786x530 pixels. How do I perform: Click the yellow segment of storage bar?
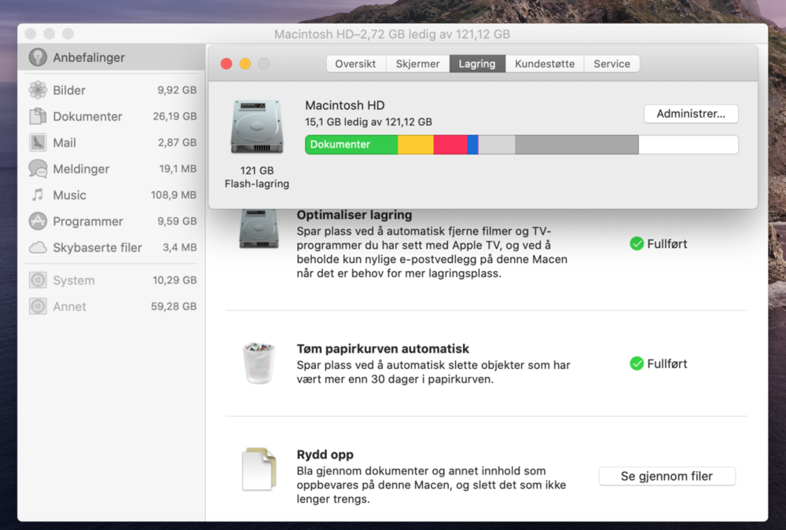416,144
